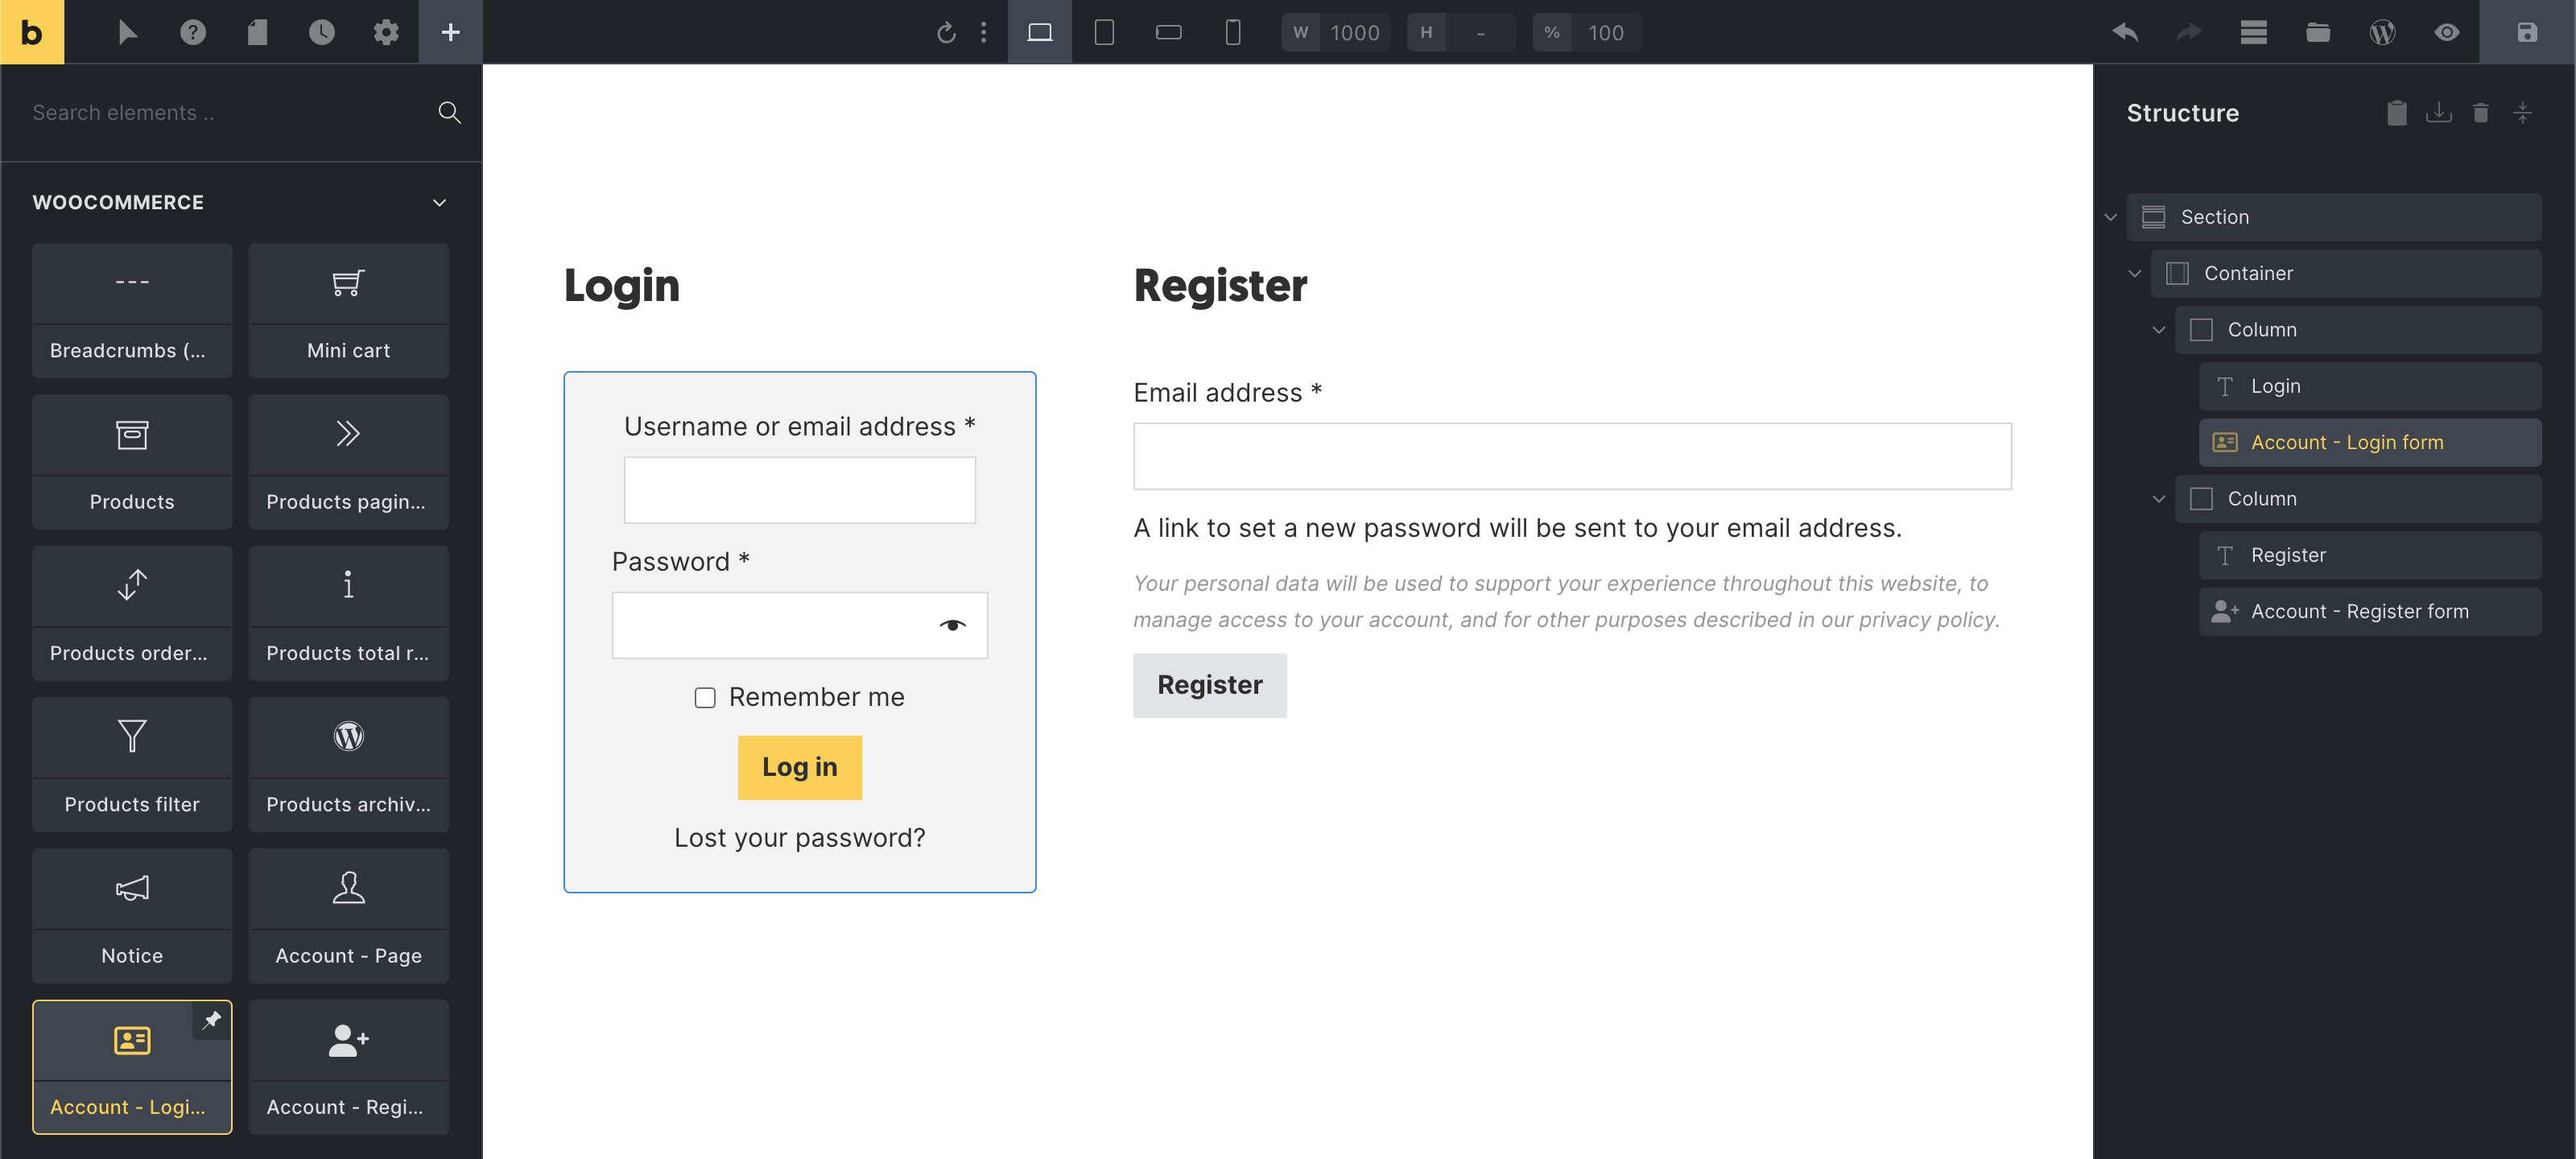Open the revisions history clock icon
The image size is (2576, 1159).
(321, 32)
